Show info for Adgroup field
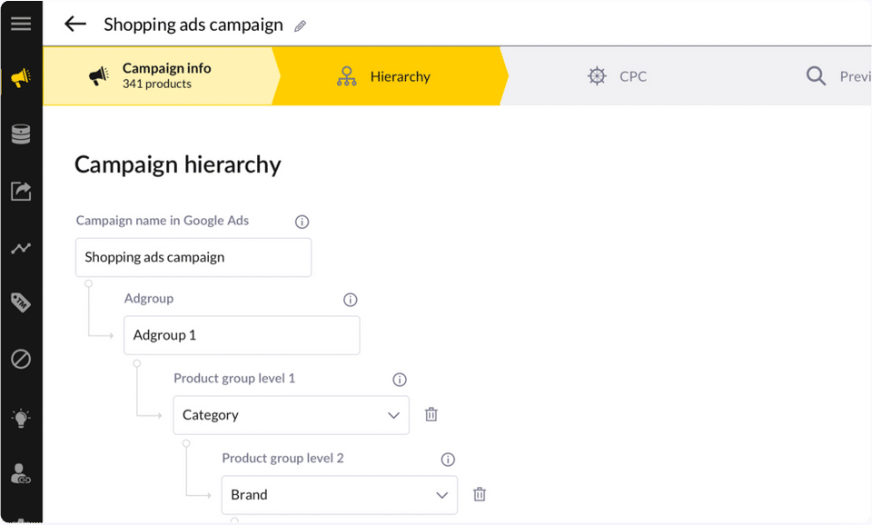 (351, 300)
